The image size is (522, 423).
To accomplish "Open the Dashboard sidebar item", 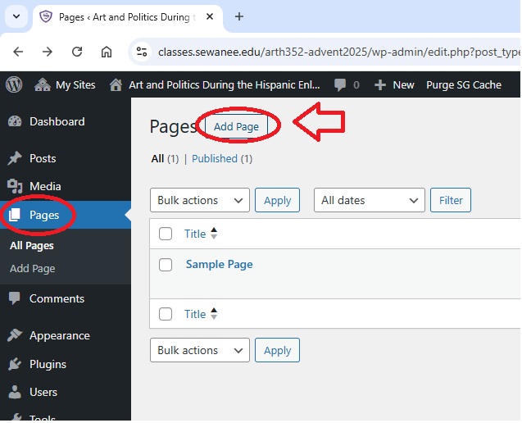I will tap(57, 121).
